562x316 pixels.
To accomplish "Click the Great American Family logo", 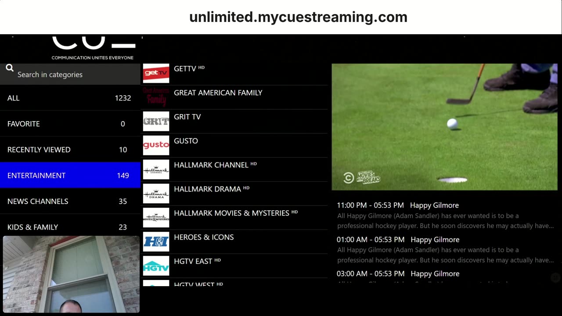I will coord(156,97).
